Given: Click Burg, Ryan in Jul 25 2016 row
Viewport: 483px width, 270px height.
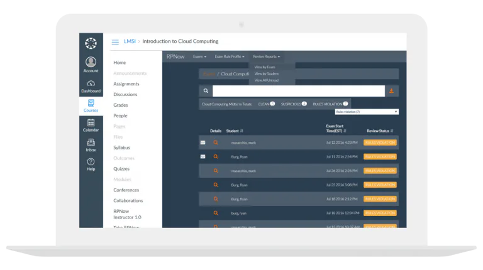Looking at the screenshot, I should (x=240, y=185).
